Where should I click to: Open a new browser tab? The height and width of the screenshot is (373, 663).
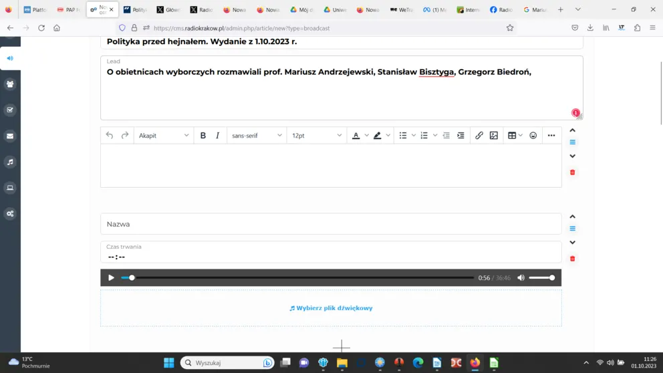560,9
